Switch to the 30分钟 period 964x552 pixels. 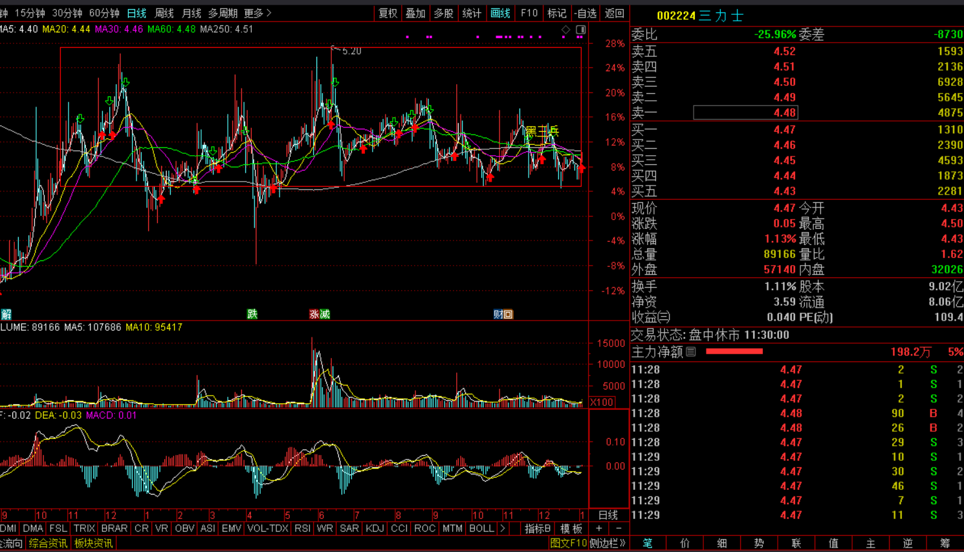(x=67, y=13)
